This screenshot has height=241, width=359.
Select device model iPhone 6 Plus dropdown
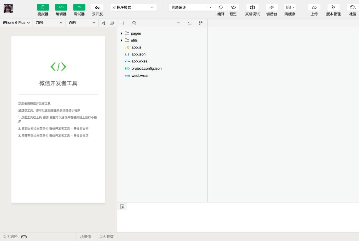point(16,23)
